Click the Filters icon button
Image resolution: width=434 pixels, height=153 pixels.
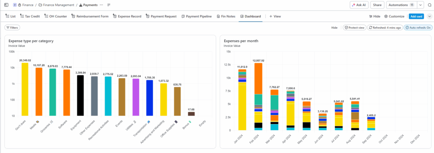pos(12,28)
